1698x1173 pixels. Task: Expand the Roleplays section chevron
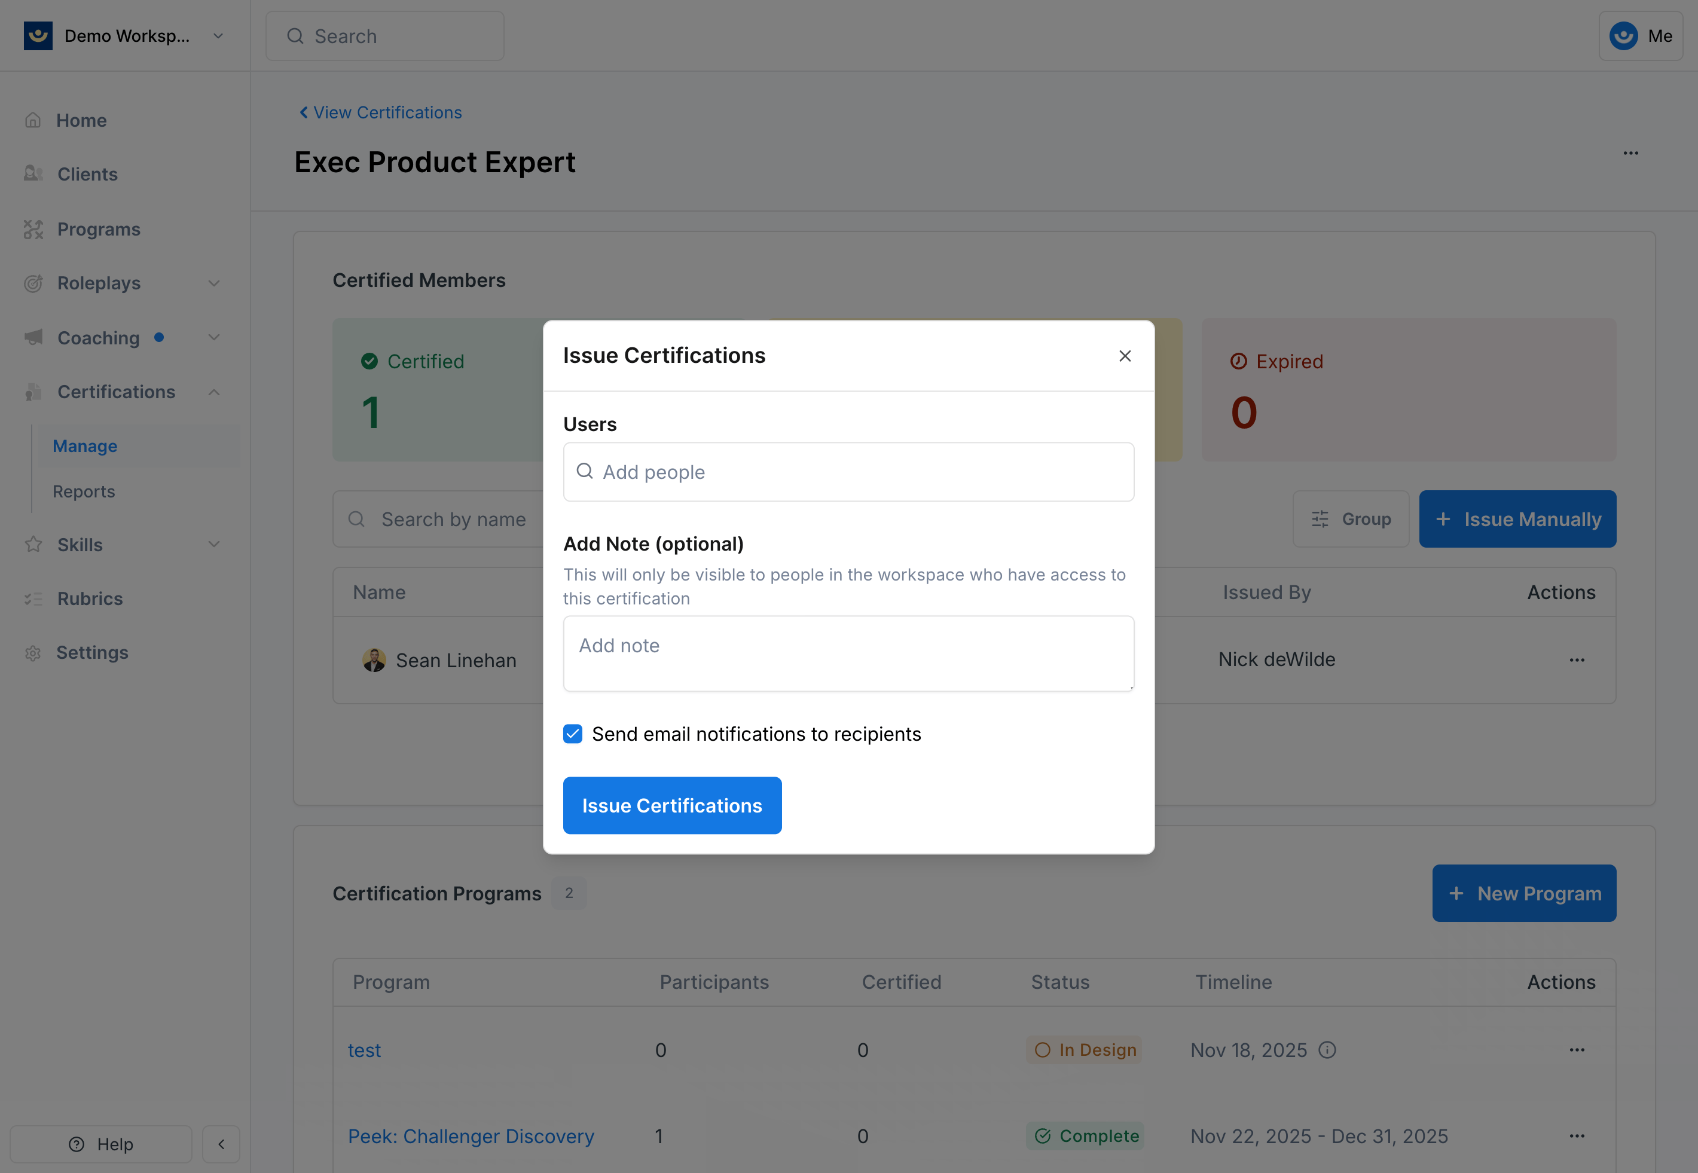(214, 283)
